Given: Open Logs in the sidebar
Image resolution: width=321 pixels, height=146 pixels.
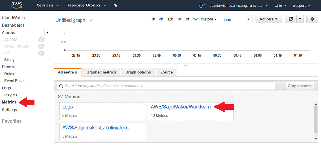Looking at the screenshot, I should click(x=6, y=88).
